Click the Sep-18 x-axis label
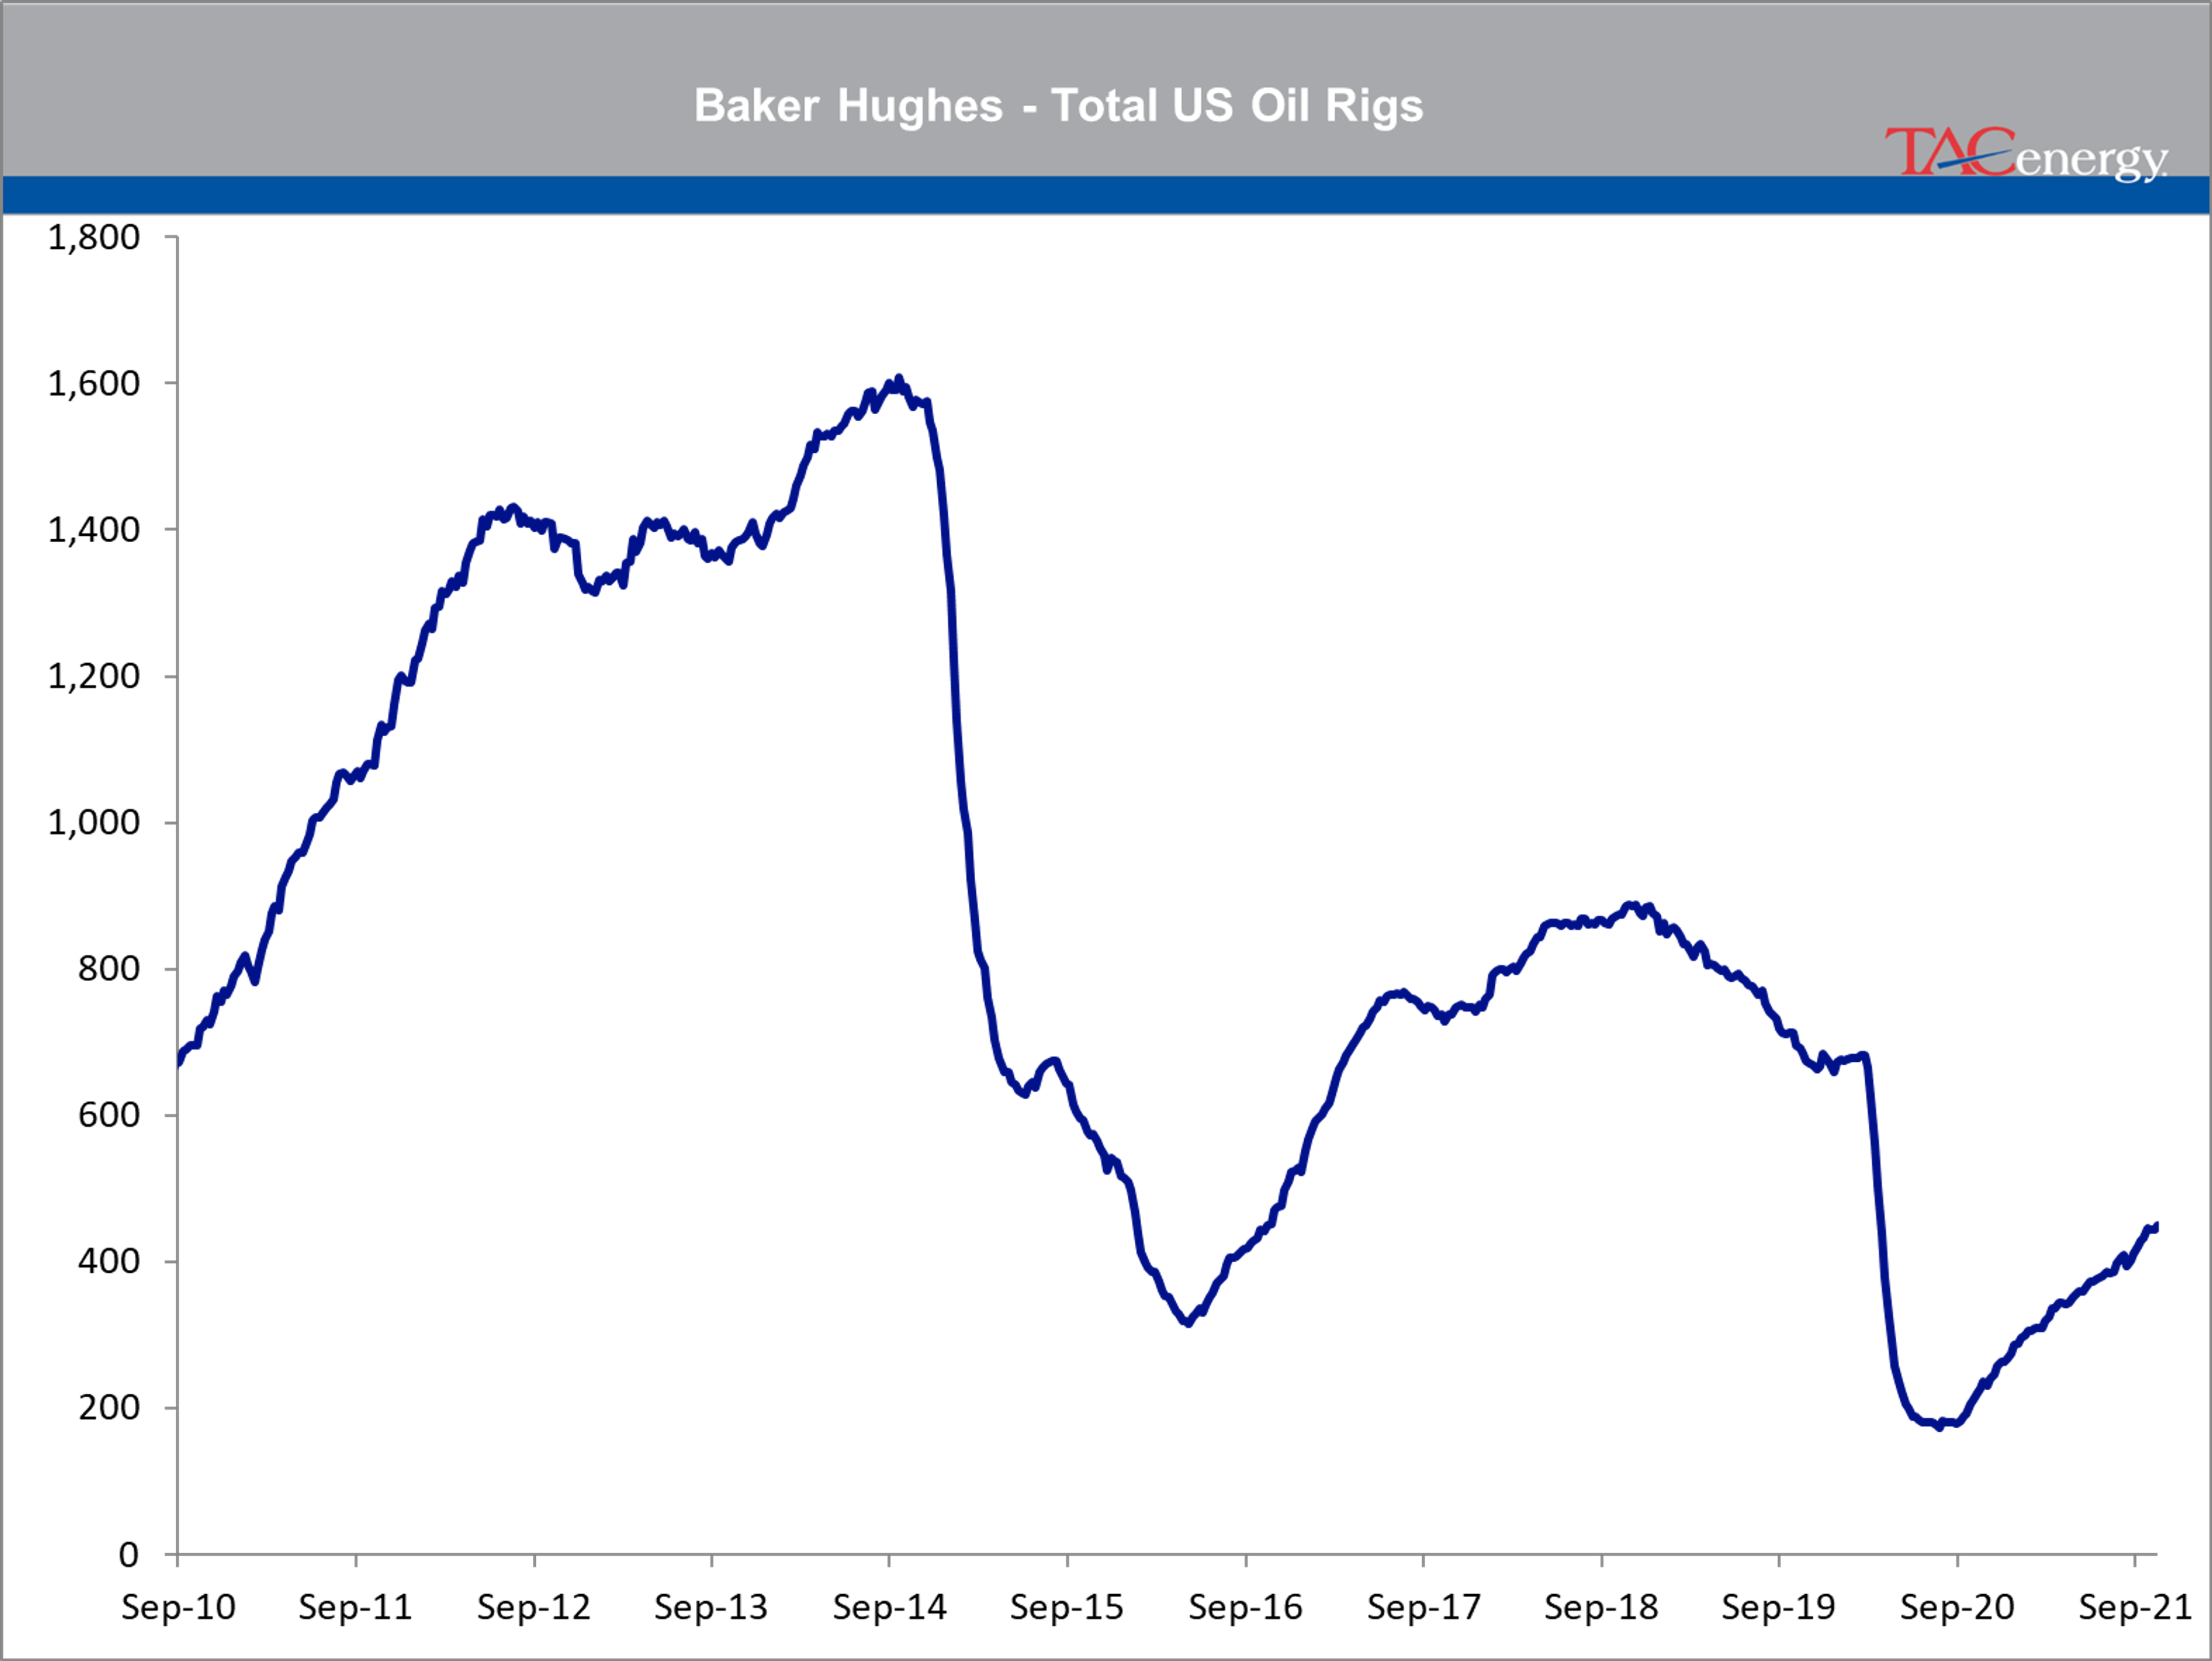Screen dimensions: 2212x1661 coord(1601,1607)
